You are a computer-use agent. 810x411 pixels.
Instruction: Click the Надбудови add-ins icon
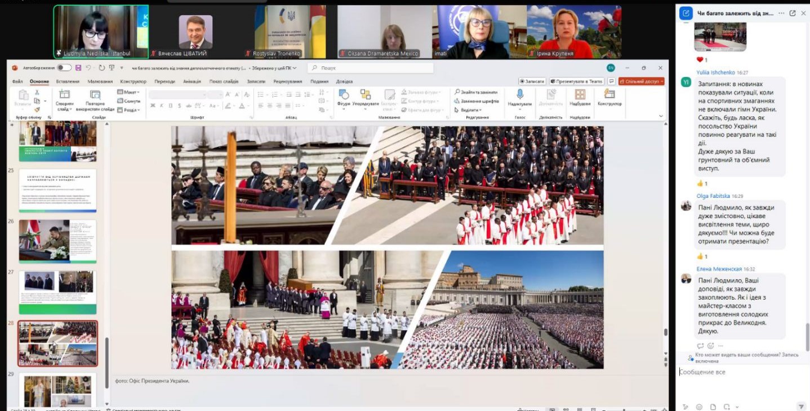tap(580, 94)
